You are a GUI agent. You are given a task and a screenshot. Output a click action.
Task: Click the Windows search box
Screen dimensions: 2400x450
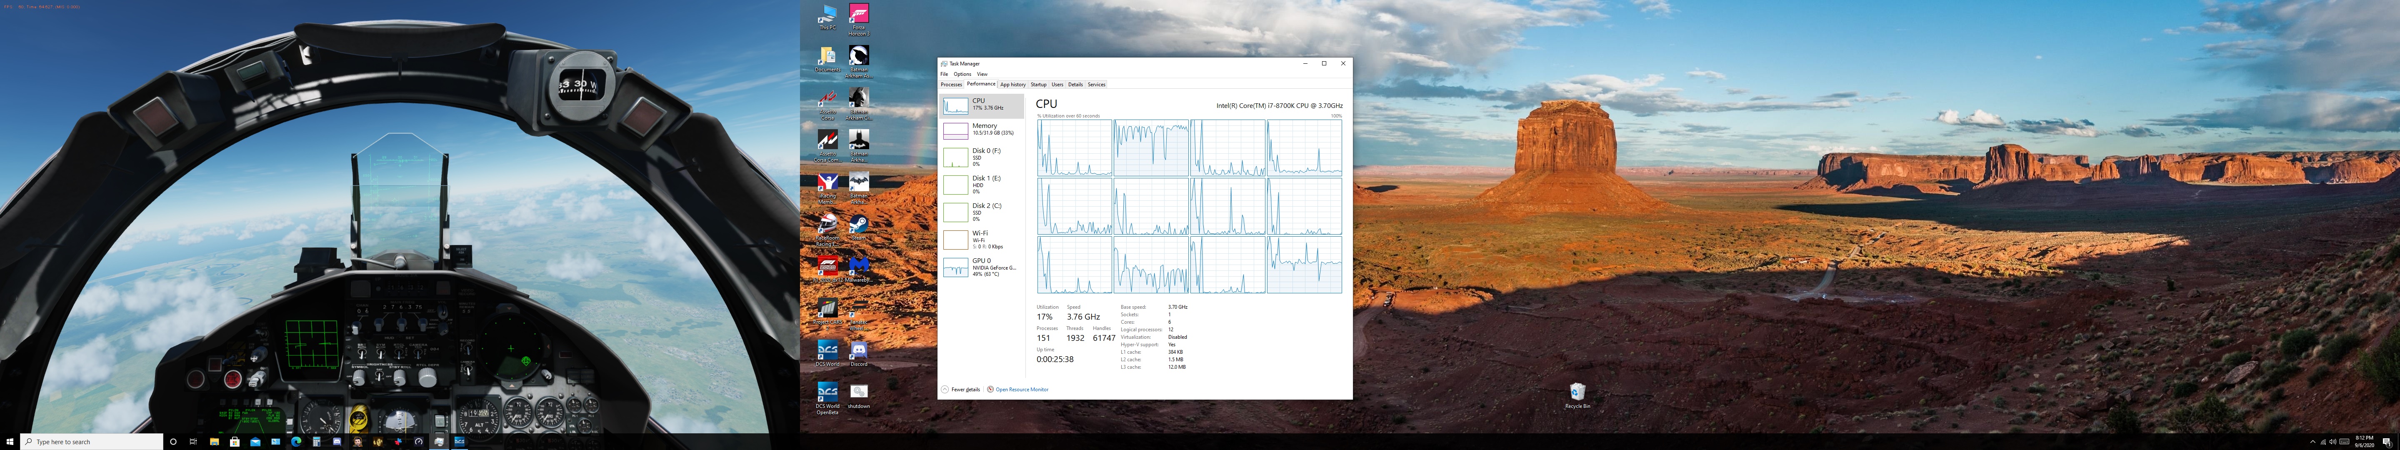click(x=91, y=442)
